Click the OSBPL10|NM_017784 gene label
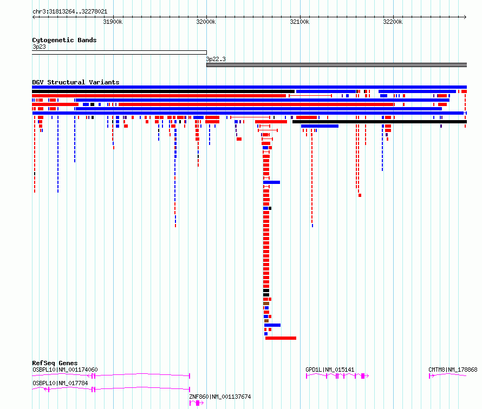 point(60,383)
